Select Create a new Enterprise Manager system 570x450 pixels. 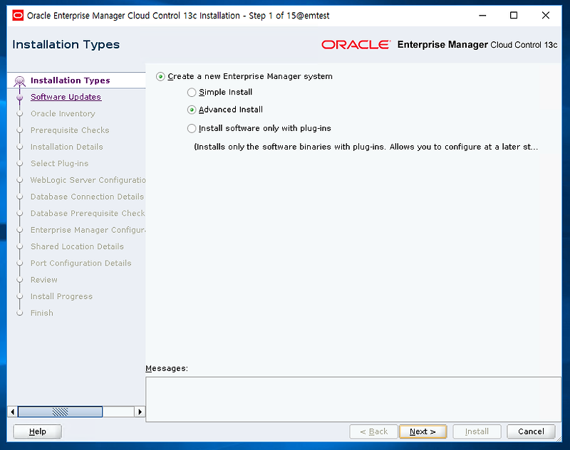point(160,76)
